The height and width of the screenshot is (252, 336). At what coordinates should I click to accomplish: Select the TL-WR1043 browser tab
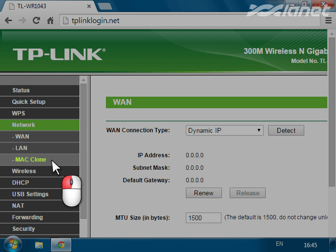(43, 5)
